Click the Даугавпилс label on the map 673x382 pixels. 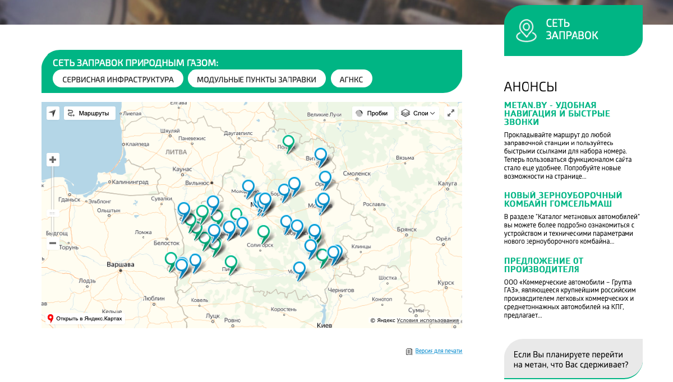click(239, 133)
